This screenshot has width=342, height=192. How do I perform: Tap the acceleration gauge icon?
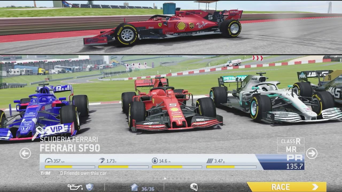pos(102,161)
